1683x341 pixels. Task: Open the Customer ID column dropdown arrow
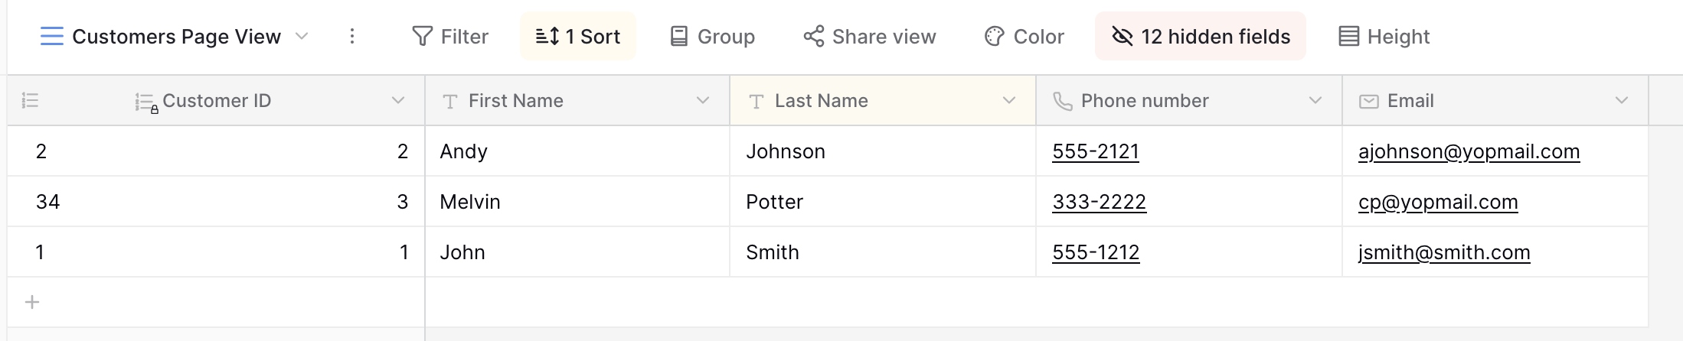398,100
